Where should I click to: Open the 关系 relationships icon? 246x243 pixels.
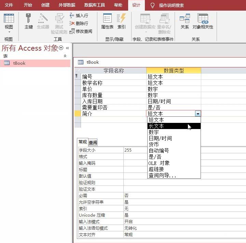184,18
